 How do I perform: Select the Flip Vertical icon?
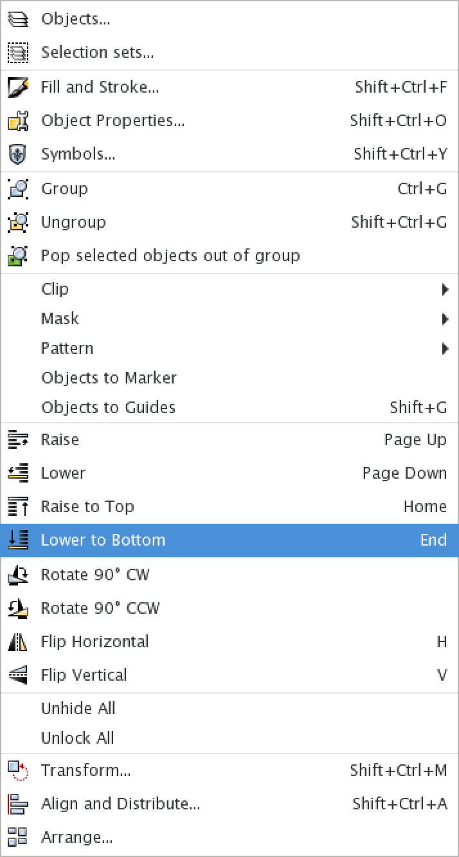[x=17, y=675]
